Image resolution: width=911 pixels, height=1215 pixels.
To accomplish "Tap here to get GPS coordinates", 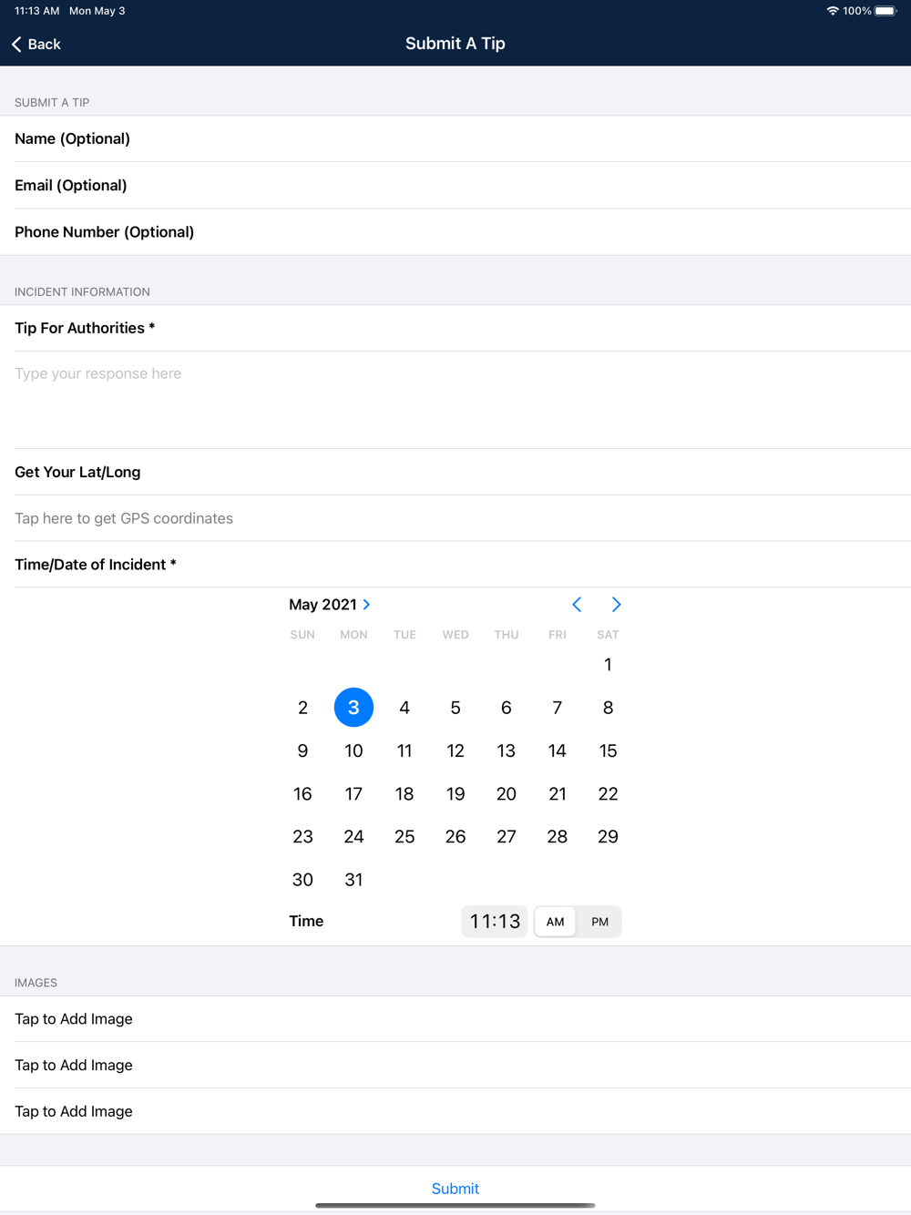I will [x=455, y=518].
